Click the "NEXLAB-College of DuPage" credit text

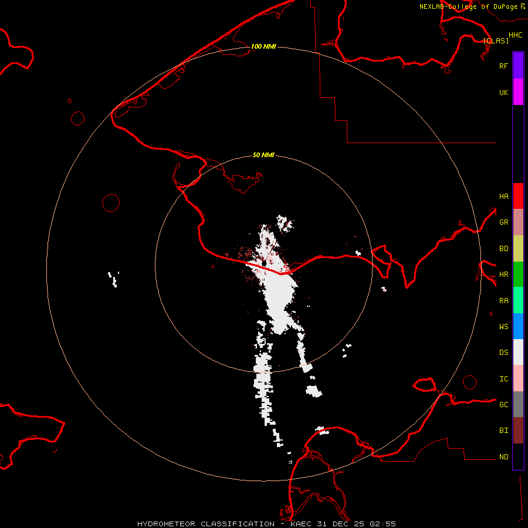click(468, 6)
